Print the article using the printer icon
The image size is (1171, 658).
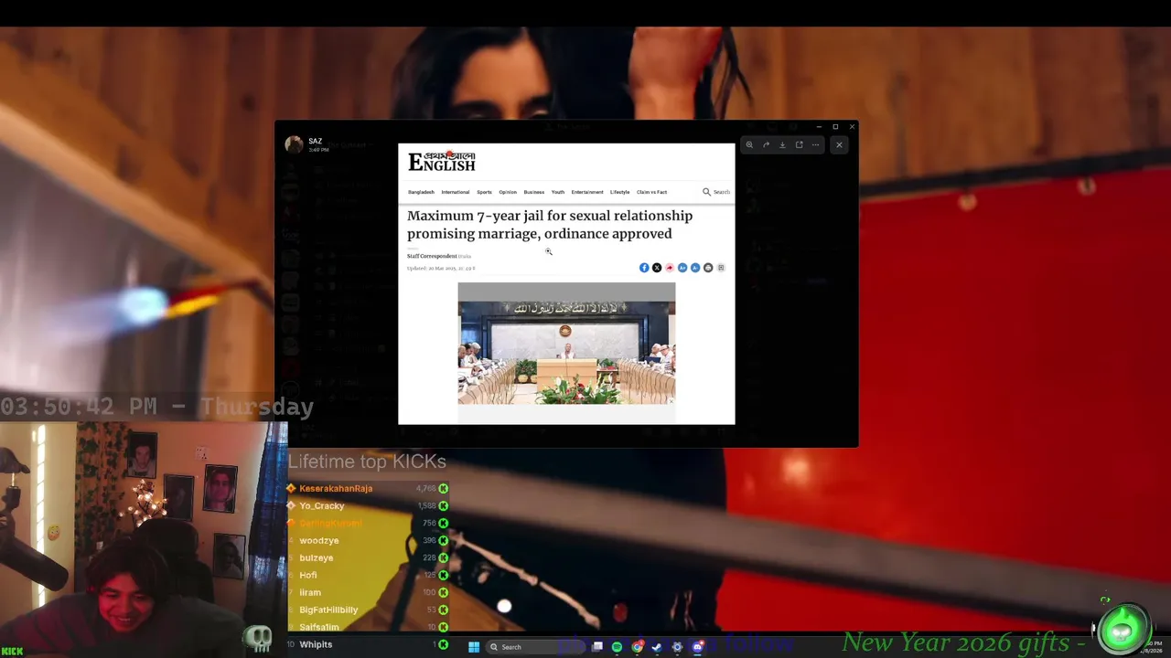708,268
